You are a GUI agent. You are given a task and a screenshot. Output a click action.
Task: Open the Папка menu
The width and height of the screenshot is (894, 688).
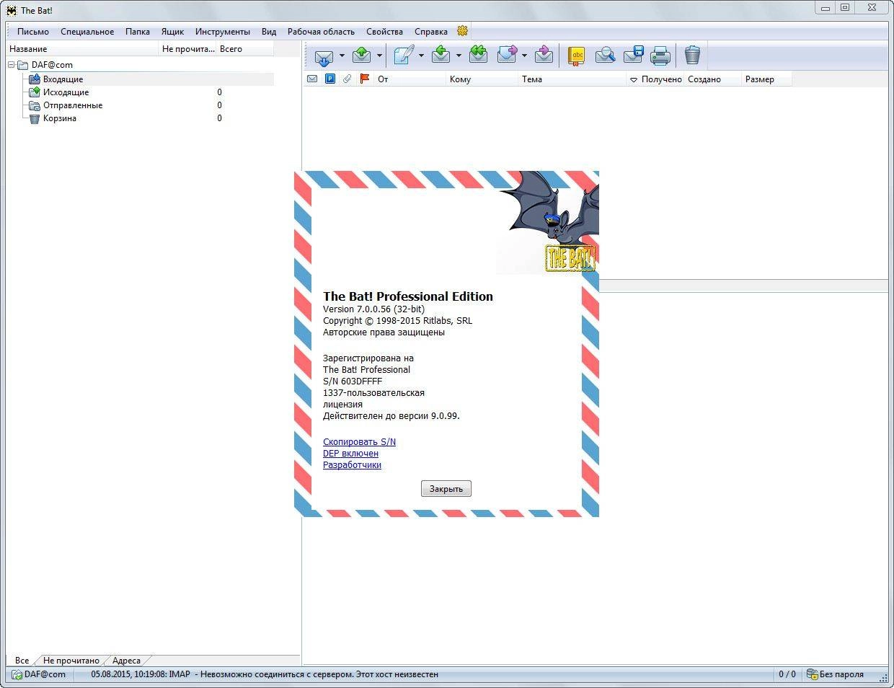click(x=138, y=32)
